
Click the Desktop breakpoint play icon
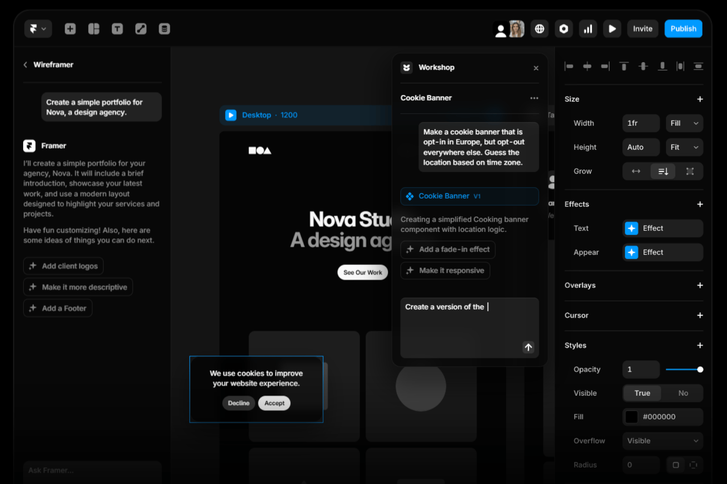click(x=231, y=115)
